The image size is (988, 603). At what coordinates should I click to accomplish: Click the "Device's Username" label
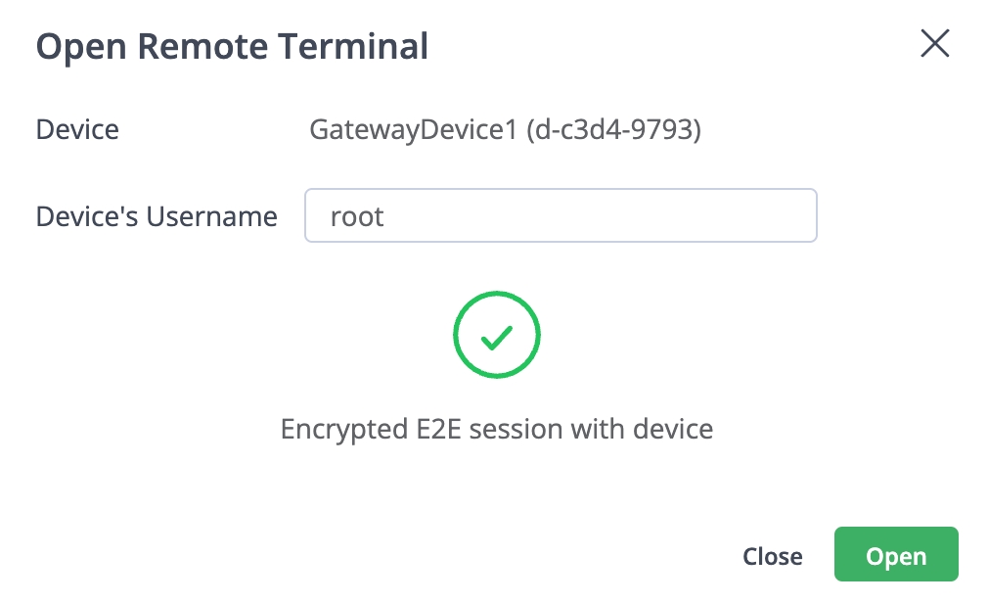[x=157, y=216]
